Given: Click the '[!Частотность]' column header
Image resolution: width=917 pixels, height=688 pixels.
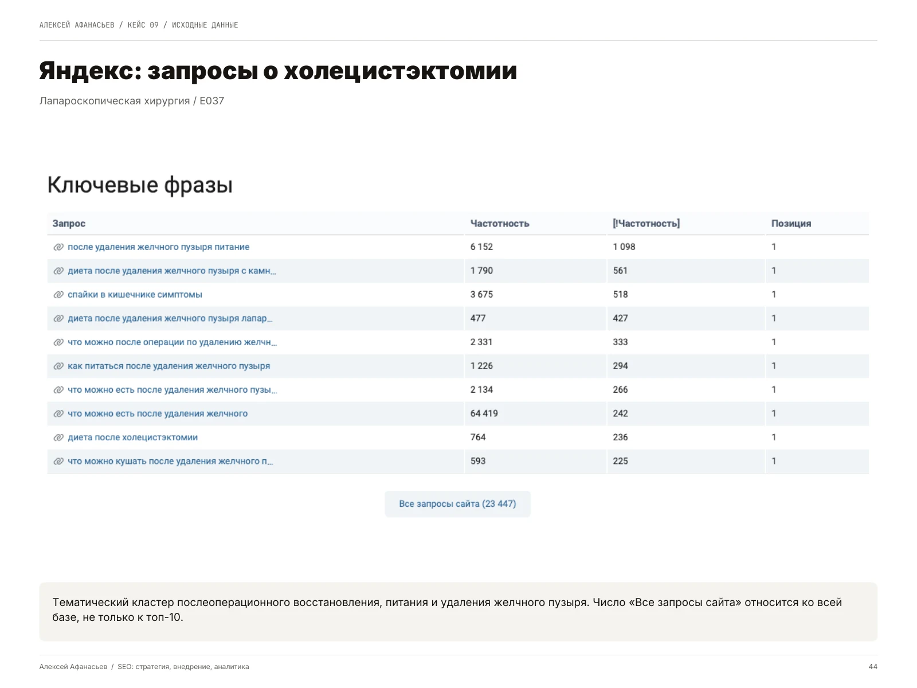Looking at the screenshot, I should pos(646,224).
